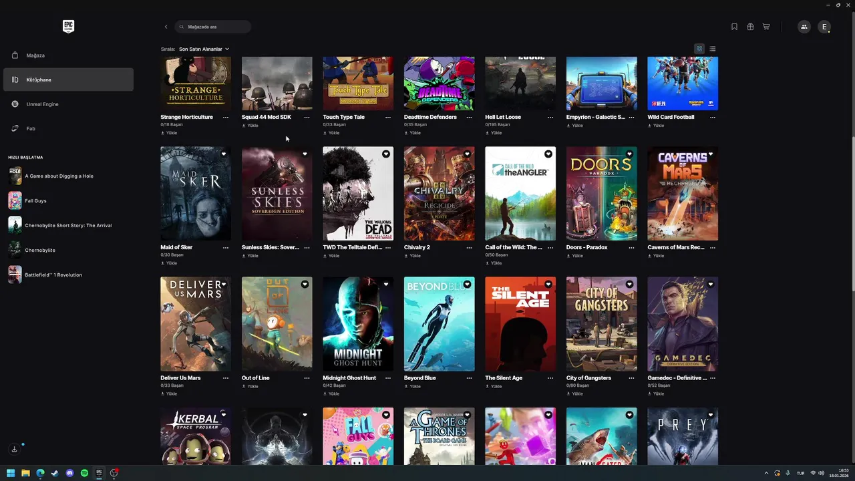This screenshot has height=481, width=855.
Task: Open three-dot menu for Wild Card Football
Action: pyautogui.click(x=713, y=117)
